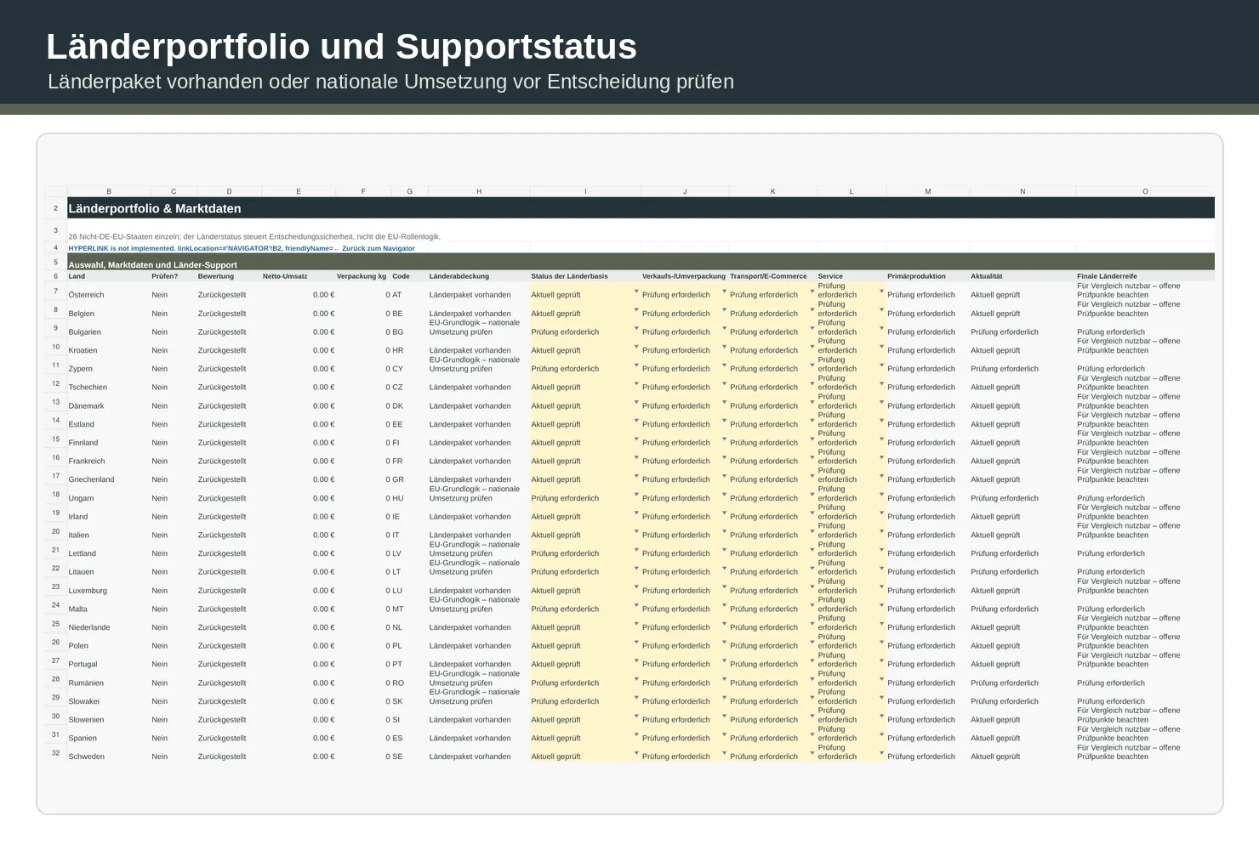
Task: Open the Status der Länderbasis dropdown for Österreich
Action: (x=636, y=292)
